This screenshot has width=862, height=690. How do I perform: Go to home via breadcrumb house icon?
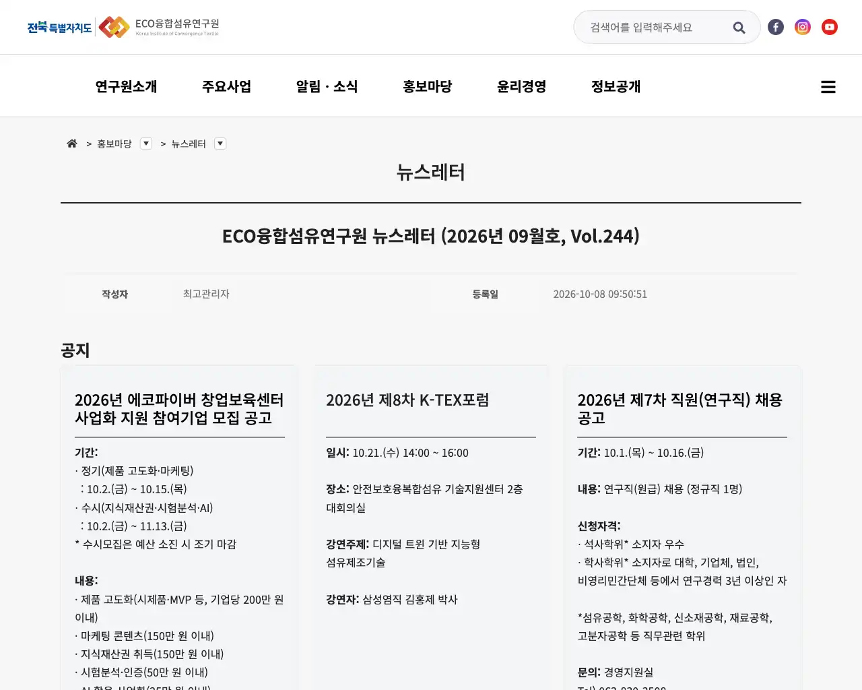72,144
